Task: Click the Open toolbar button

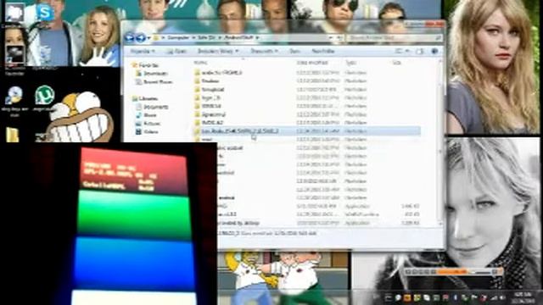Action: (x=176, y=51)
